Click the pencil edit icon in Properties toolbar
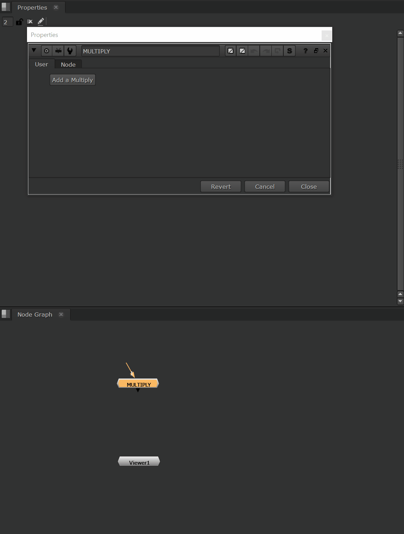This screenshot has height=534, width=404. [x=41, y=22]
